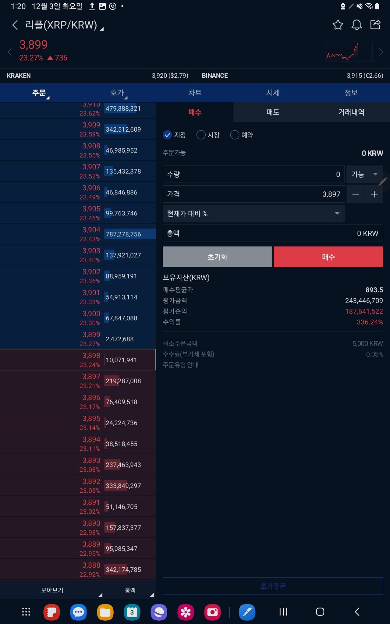The width and height of the screenshot is (390, 624).
Task: Select ask price row 3,904
Action: [x=78, y=234]
